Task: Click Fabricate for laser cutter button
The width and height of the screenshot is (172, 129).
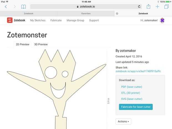Action: point(136,107)
